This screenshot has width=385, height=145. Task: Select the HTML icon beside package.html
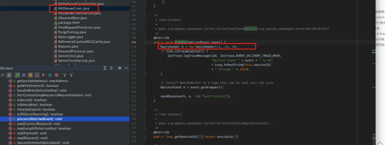[55, 22]
